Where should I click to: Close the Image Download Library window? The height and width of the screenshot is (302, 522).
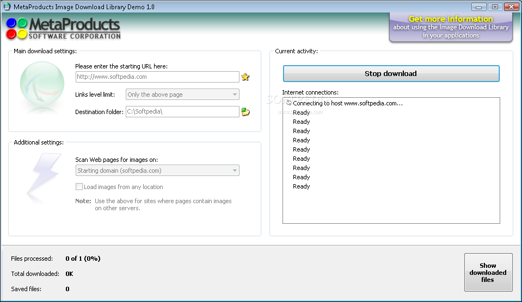(511, 7)
